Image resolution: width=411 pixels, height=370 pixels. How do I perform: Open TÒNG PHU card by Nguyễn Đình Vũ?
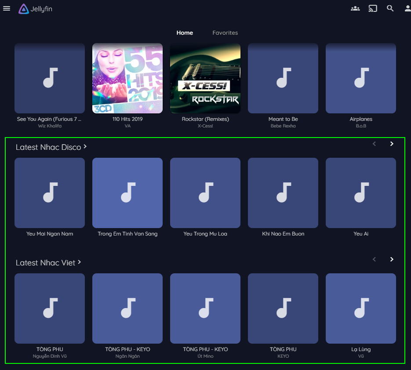50,308
